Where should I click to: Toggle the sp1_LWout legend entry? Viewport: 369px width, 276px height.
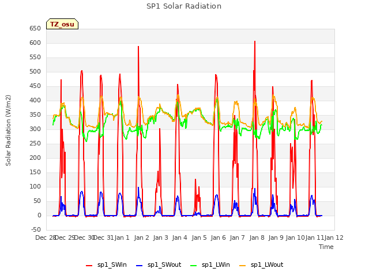261,265
